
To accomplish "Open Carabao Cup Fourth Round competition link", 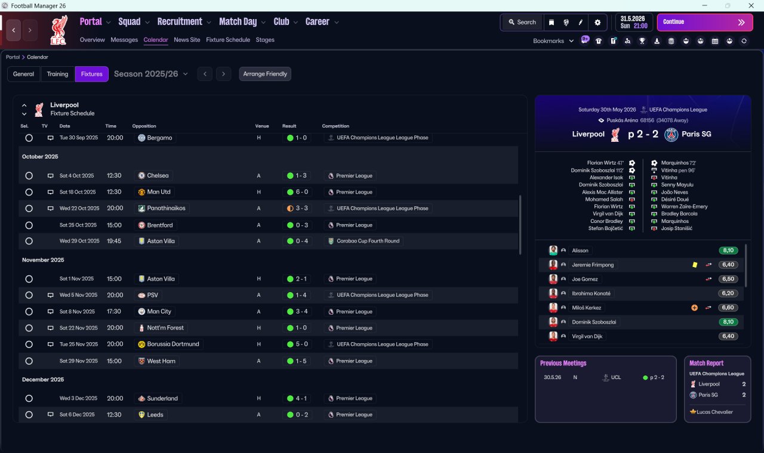I will pyautogui.click(x=364, y=241).
